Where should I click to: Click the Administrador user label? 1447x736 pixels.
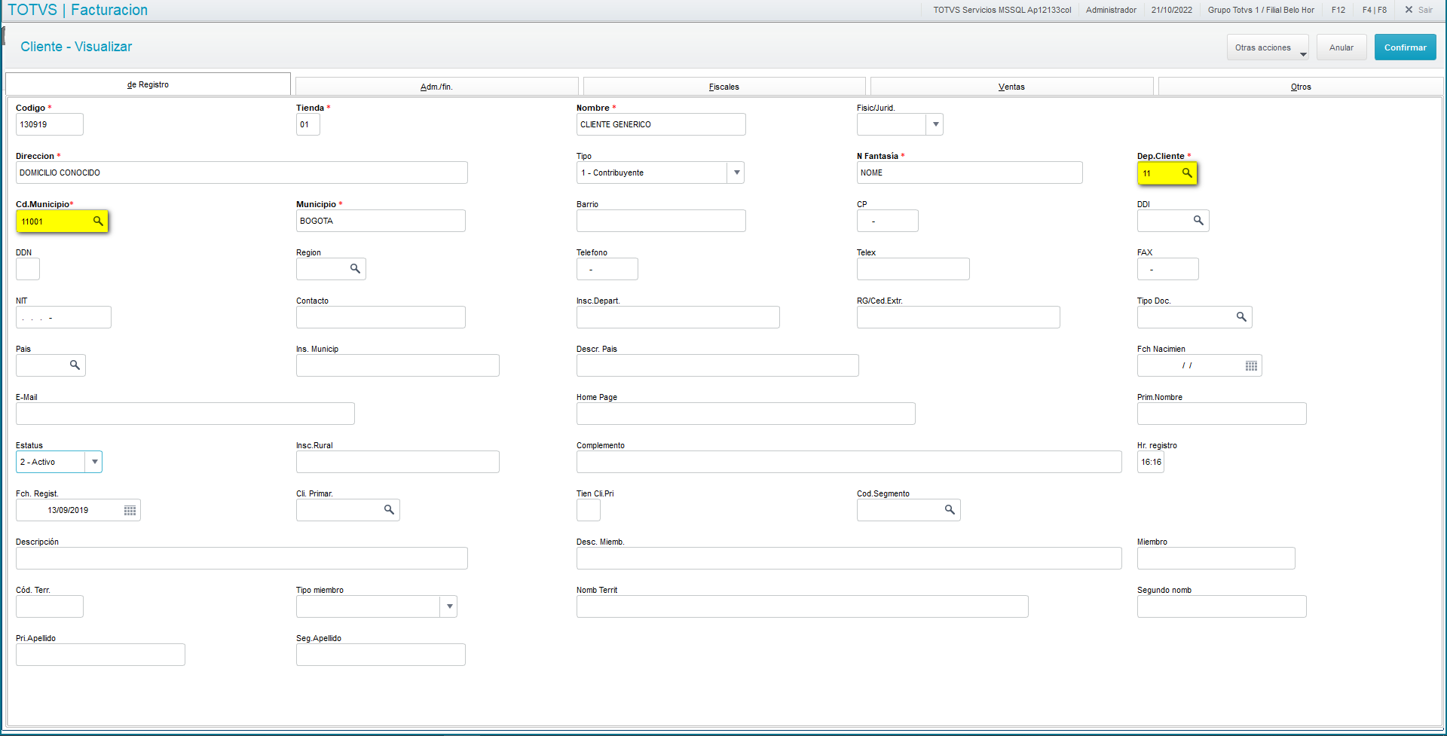coord(1111,10)
